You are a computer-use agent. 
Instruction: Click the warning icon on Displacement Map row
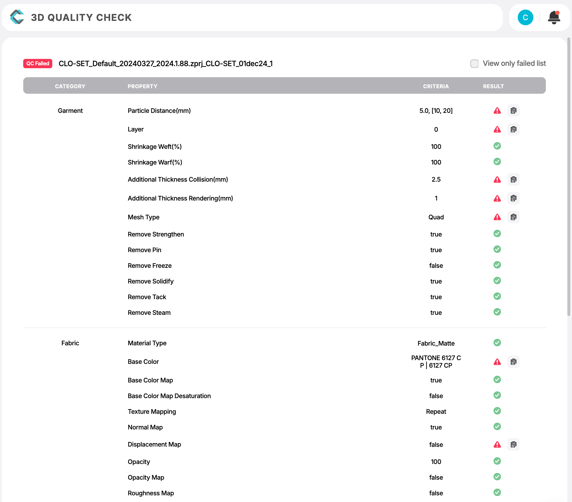click(x=497, y=444)
